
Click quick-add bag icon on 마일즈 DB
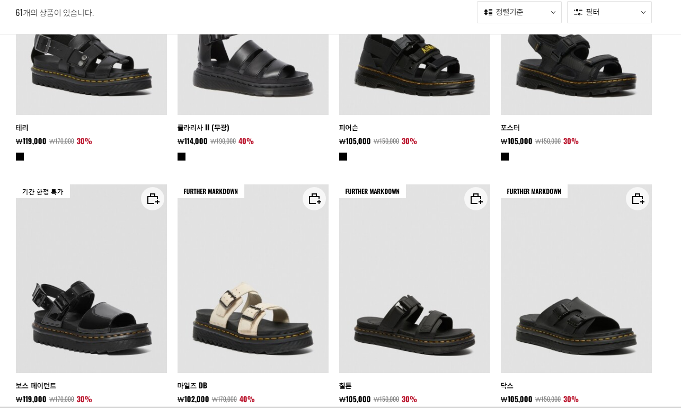click(314, 199)
